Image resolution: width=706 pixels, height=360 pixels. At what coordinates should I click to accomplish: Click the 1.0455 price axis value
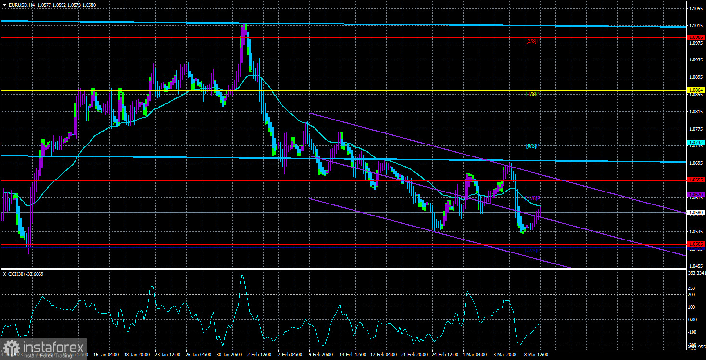pos(696,266)
